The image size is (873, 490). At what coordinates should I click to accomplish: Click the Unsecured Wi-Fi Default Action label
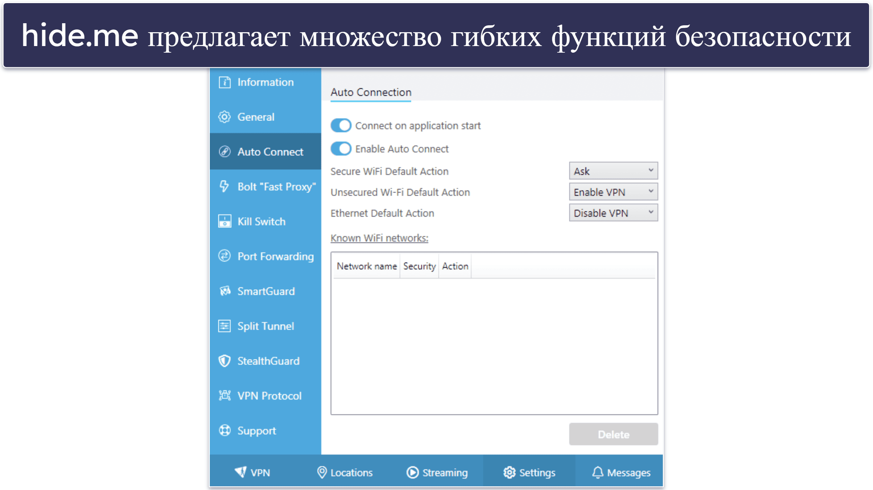tap(400, 192)
